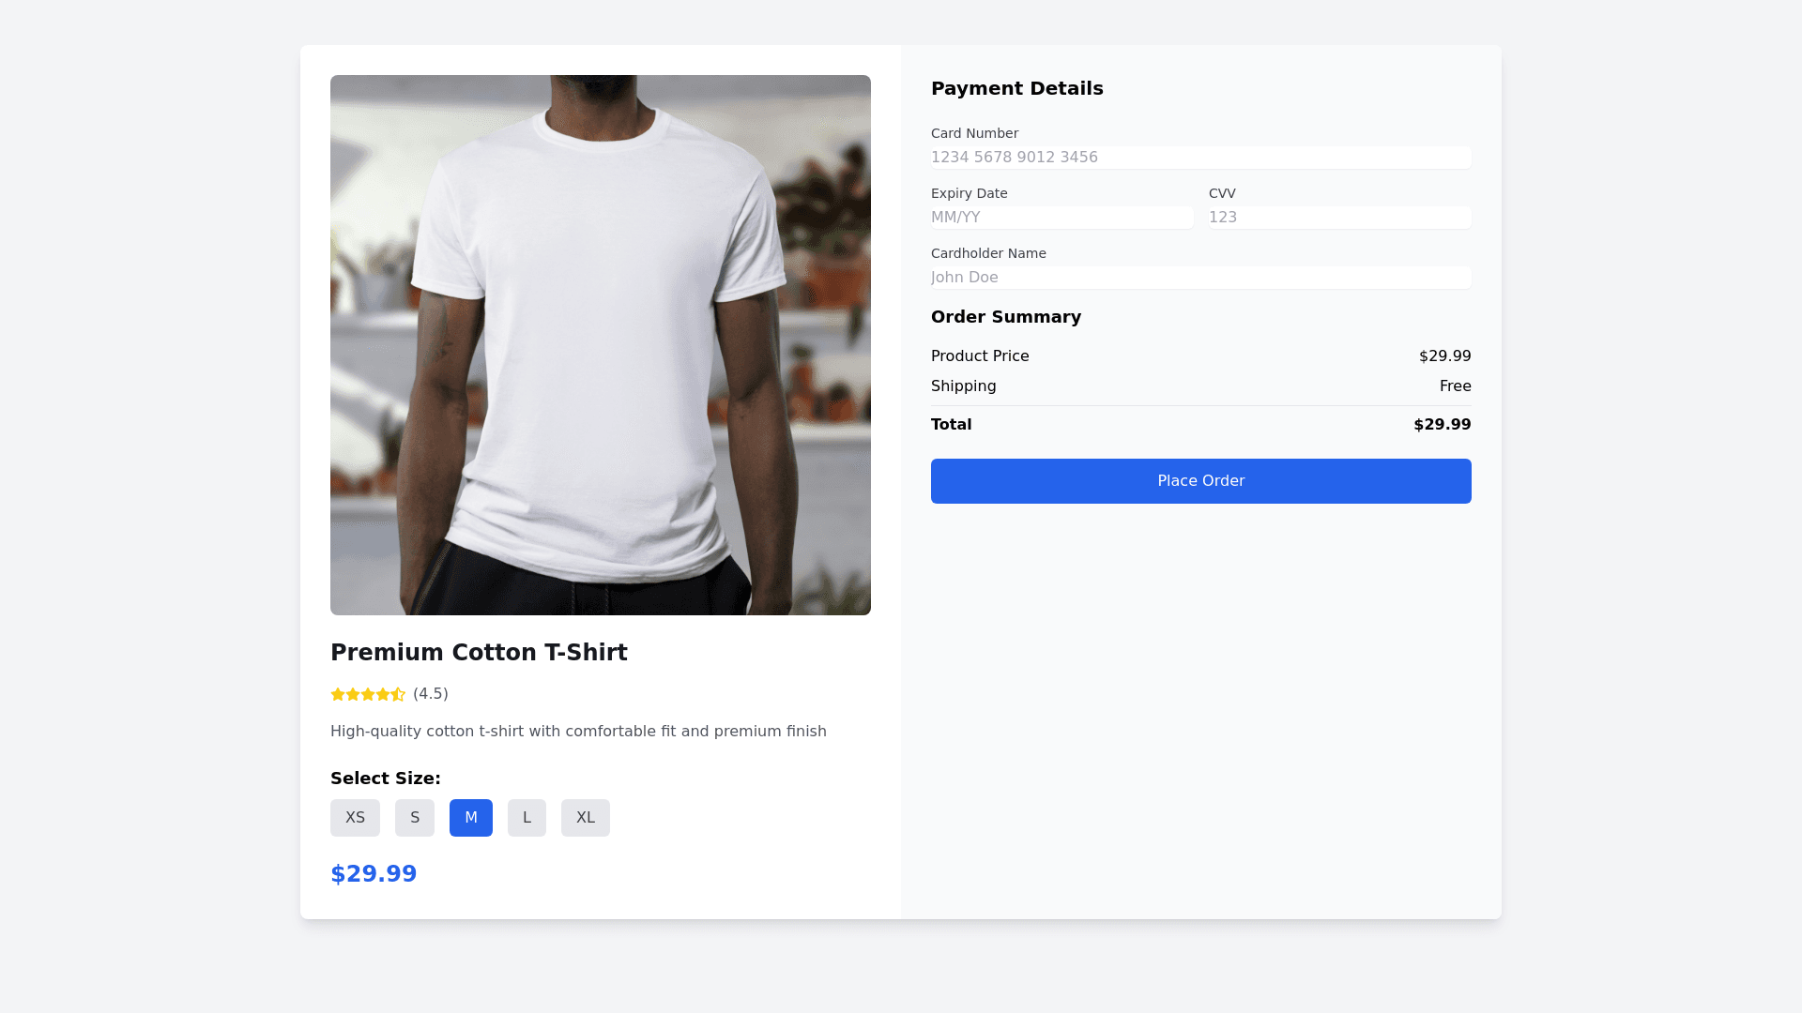
Task: Click the bold Total amount in summary
Action: (x=1442, y=425)
